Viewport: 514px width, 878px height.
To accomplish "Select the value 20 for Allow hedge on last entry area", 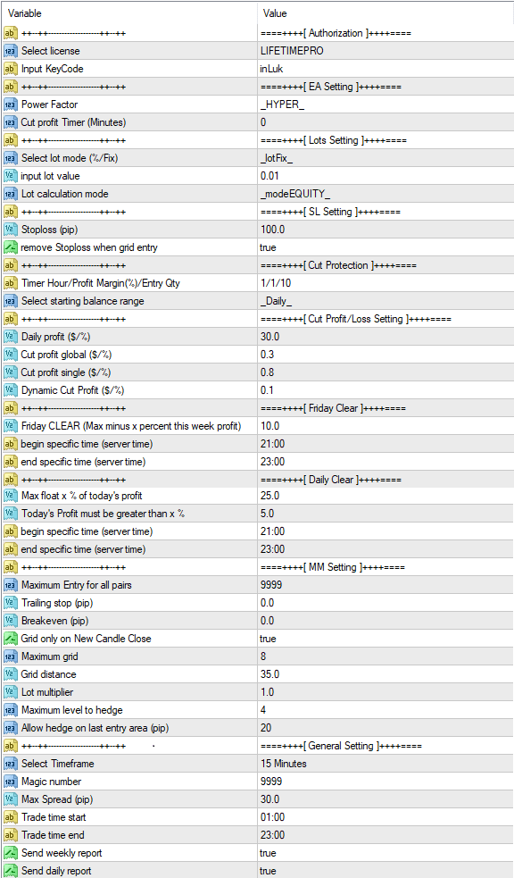I will [x=266, y=729].
